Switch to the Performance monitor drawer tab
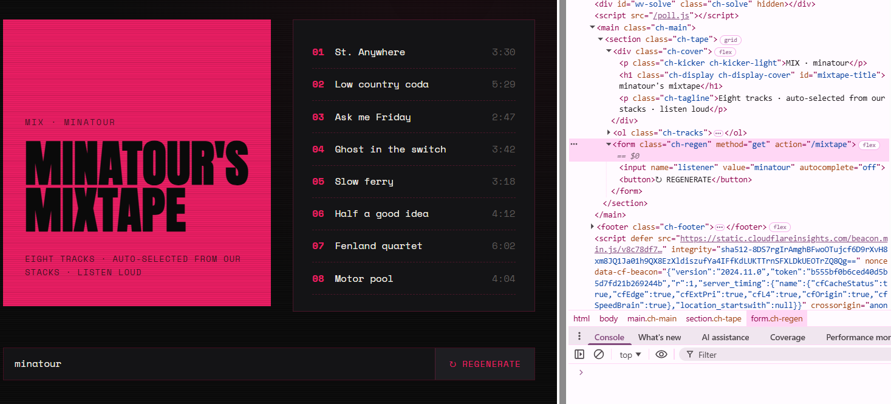Viewport: 891px width, 404px height. 858,337
